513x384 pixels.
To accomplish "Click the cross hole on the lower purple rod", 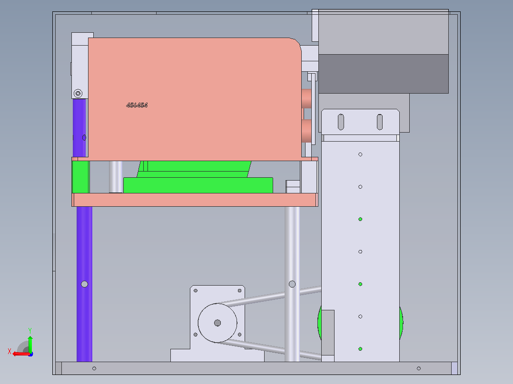I will 84,284.
